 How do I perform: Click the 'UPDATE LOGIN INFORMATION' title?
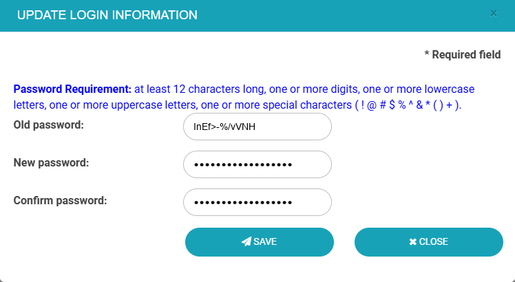(x=107, y=14)
